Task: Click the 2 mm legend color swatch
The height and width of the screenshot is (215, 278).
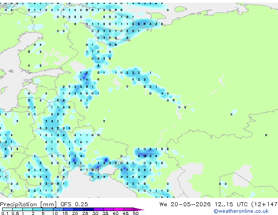Action: (38, 209)
